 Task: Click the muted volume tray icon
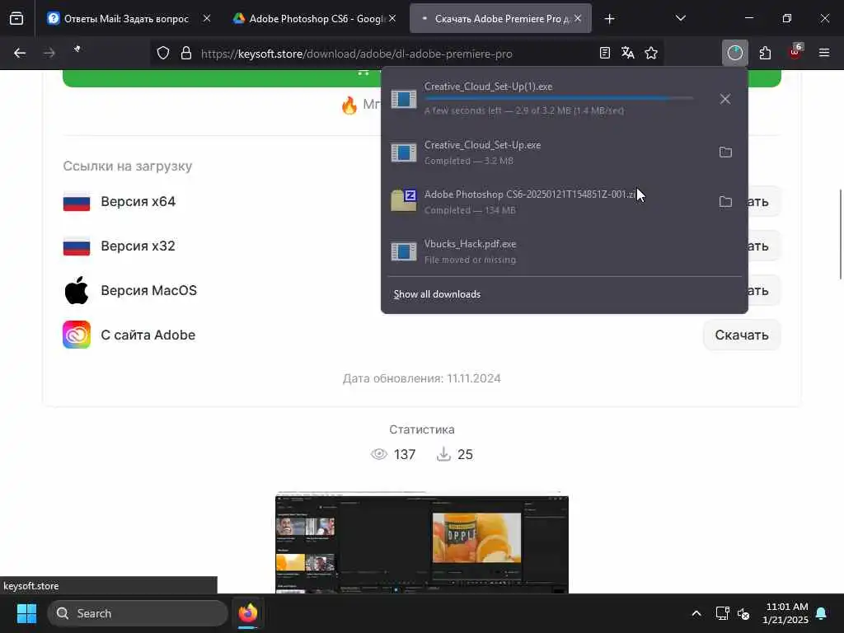pyautogui.click(x=744, y=613)
